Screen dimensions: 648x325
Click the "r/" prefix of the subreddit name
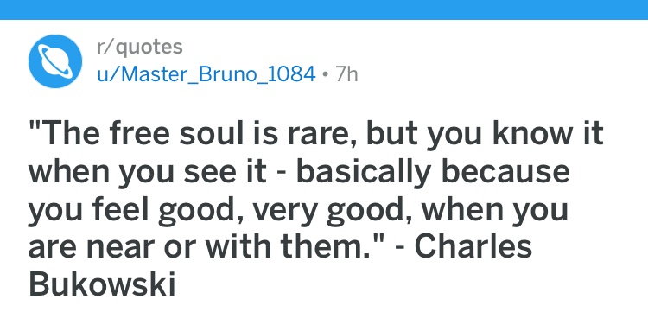pyautogui.click(x=105, y=47)
